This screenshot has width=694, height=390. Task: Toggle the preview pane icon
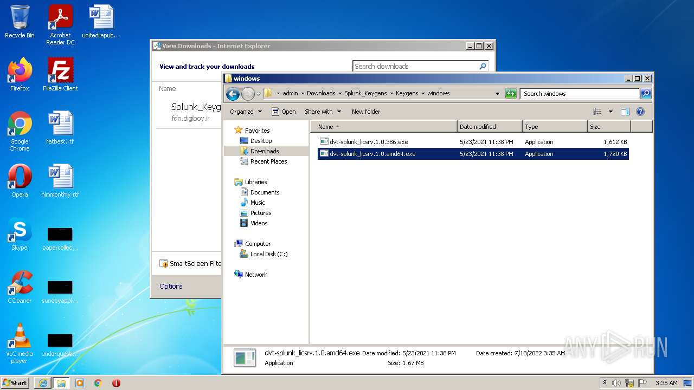pyautogui.click(x=625, y=112)
